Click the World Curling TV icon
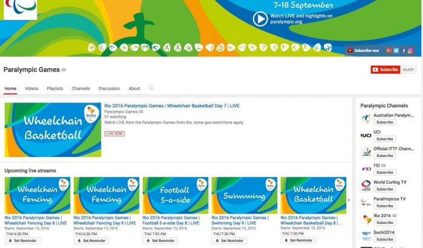Viewport: 423px width, 248px height. coord(366,185)
